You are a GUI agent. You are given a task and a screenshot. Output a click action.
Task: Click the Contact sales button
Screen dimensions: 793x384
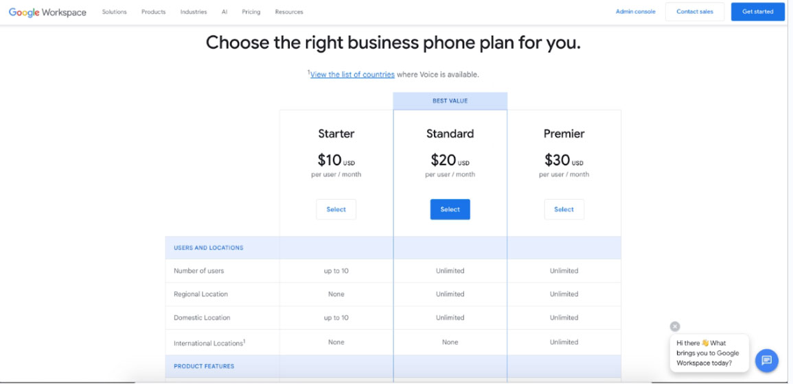pyautogui.click(x=694, y=12)
